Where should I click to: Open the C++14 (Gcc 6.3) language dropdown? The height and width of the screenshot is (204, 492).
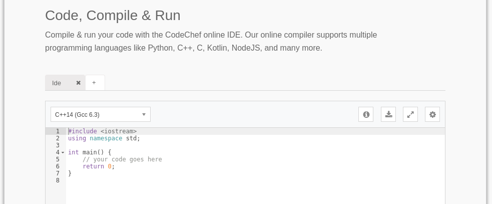click(100, 114)
